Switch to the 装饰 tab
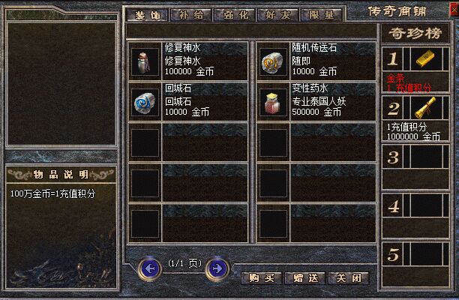459x300 pixels. tap(147, 15)
